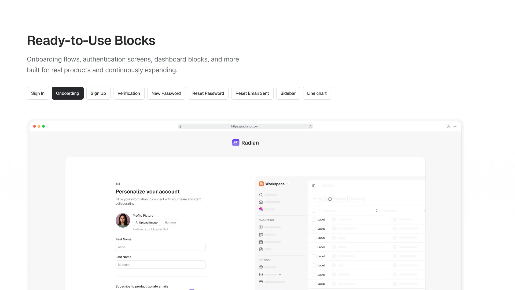Select the Onboarding block tab

pos(68,93)
